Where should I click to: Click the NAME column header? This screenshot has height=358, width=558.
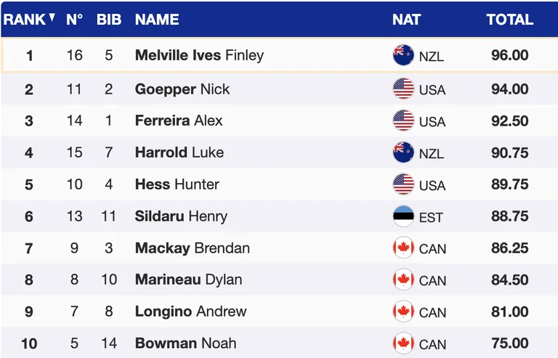click(157, 20)
